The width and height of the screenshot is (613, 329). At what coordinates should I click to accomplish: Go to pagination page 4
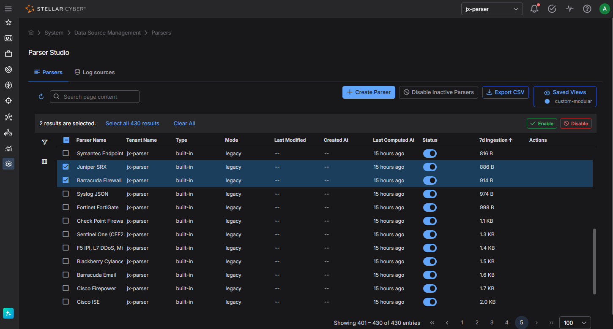(506, 323)
